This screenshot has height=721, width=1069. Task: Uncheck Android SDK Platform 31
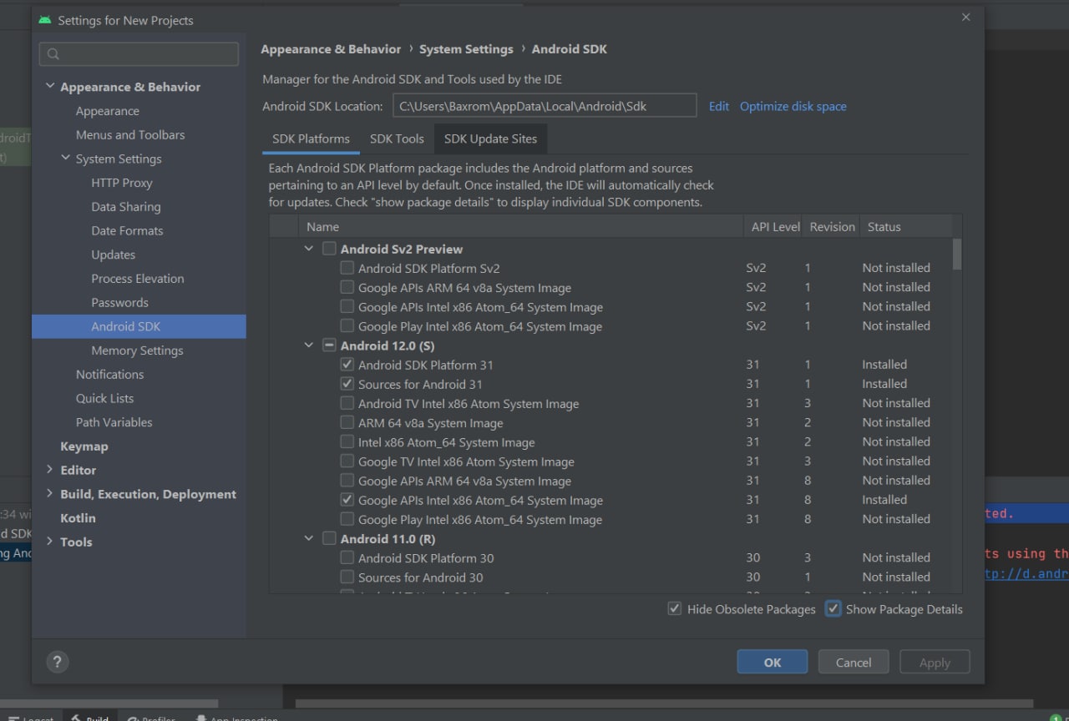(x=347, y=365)
